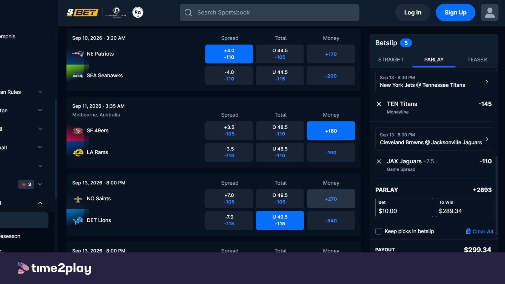Toggle SF 49ers +160 moneyline selection
This screenshot has width=505, height=284.
(331, 131)
